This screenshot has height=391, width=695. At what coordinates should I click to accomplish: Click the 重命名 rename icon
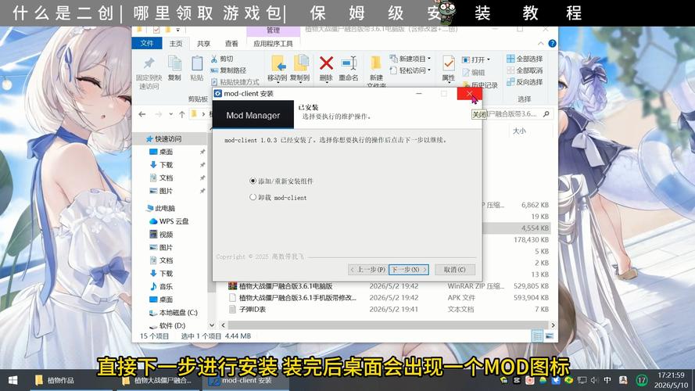coord(349,63)
